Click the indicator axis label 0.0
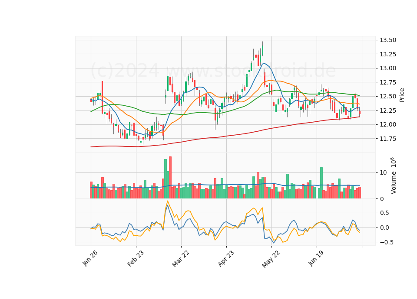 384,227
